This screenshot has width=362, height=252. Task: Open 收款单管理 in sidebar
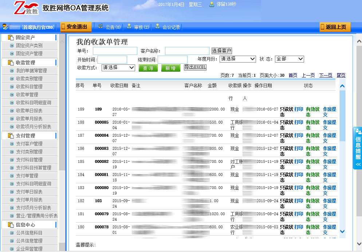27,95
